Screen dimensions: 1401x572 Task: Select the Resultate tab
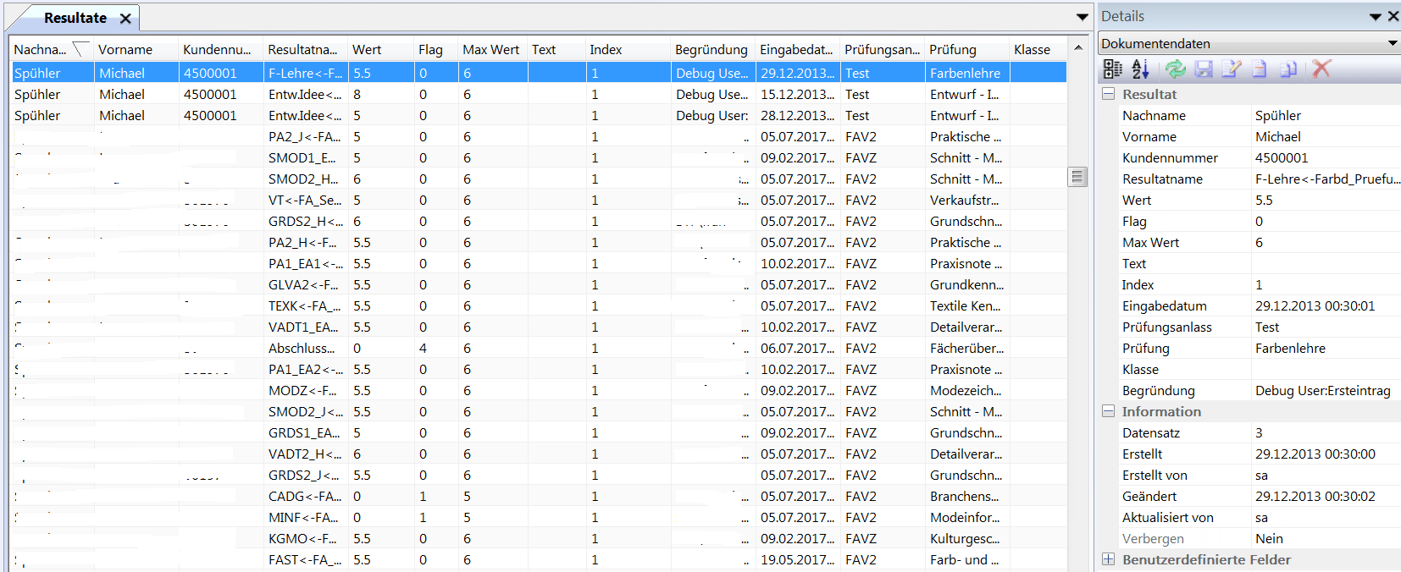75,18
